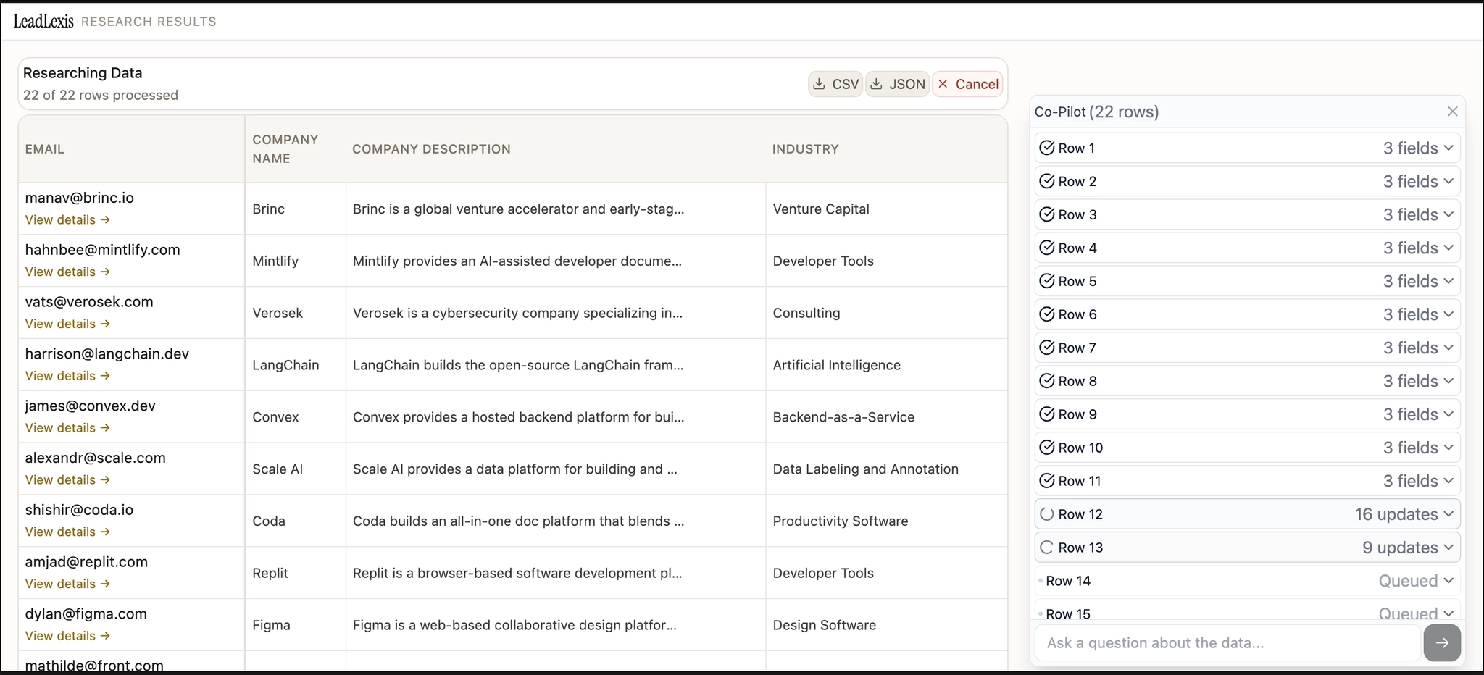Click the Row 10 completed check icon

coord(1047,448)
